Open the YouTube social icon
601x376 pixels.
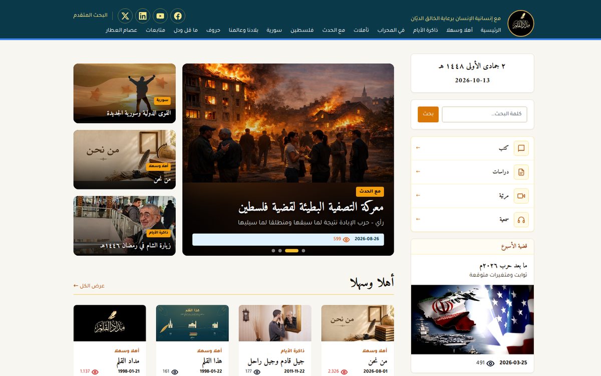160,16
